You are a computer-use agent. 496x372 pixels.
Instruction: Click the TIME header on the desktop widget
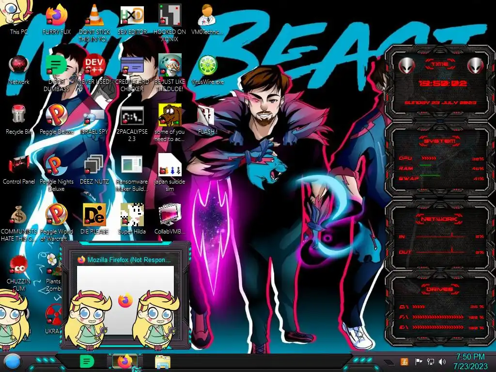pos(440,64)
